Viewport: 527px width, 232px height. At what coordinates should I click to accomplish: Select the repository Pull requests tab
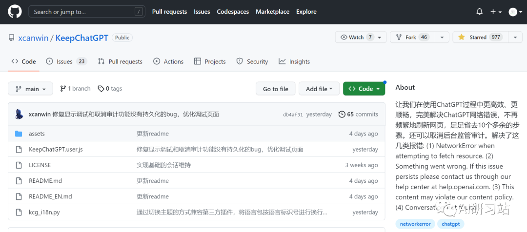[120, 61]
